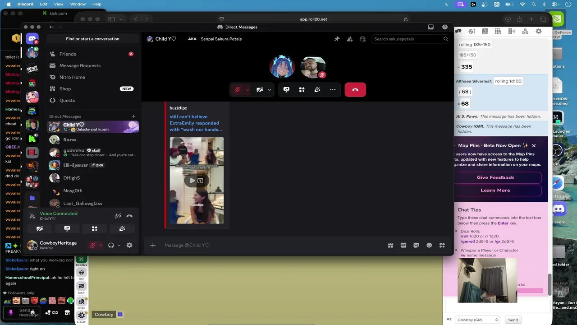Share your screen in call controls
This screenshot has width=577, height=325.
[x=286, y=90]
